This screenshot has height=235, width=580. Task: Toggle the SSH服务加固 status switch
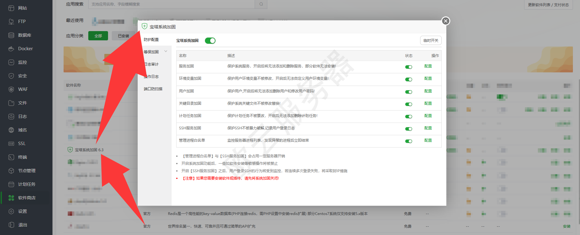[409, 129]
